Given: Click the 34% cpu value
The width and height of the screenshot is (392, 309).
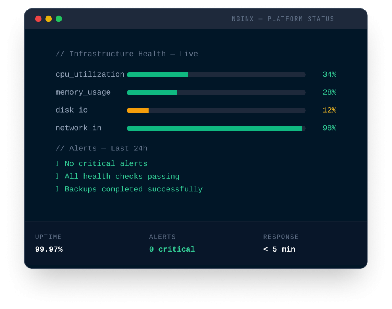Looking at the screenshot, I should click(x=329, y=75).
